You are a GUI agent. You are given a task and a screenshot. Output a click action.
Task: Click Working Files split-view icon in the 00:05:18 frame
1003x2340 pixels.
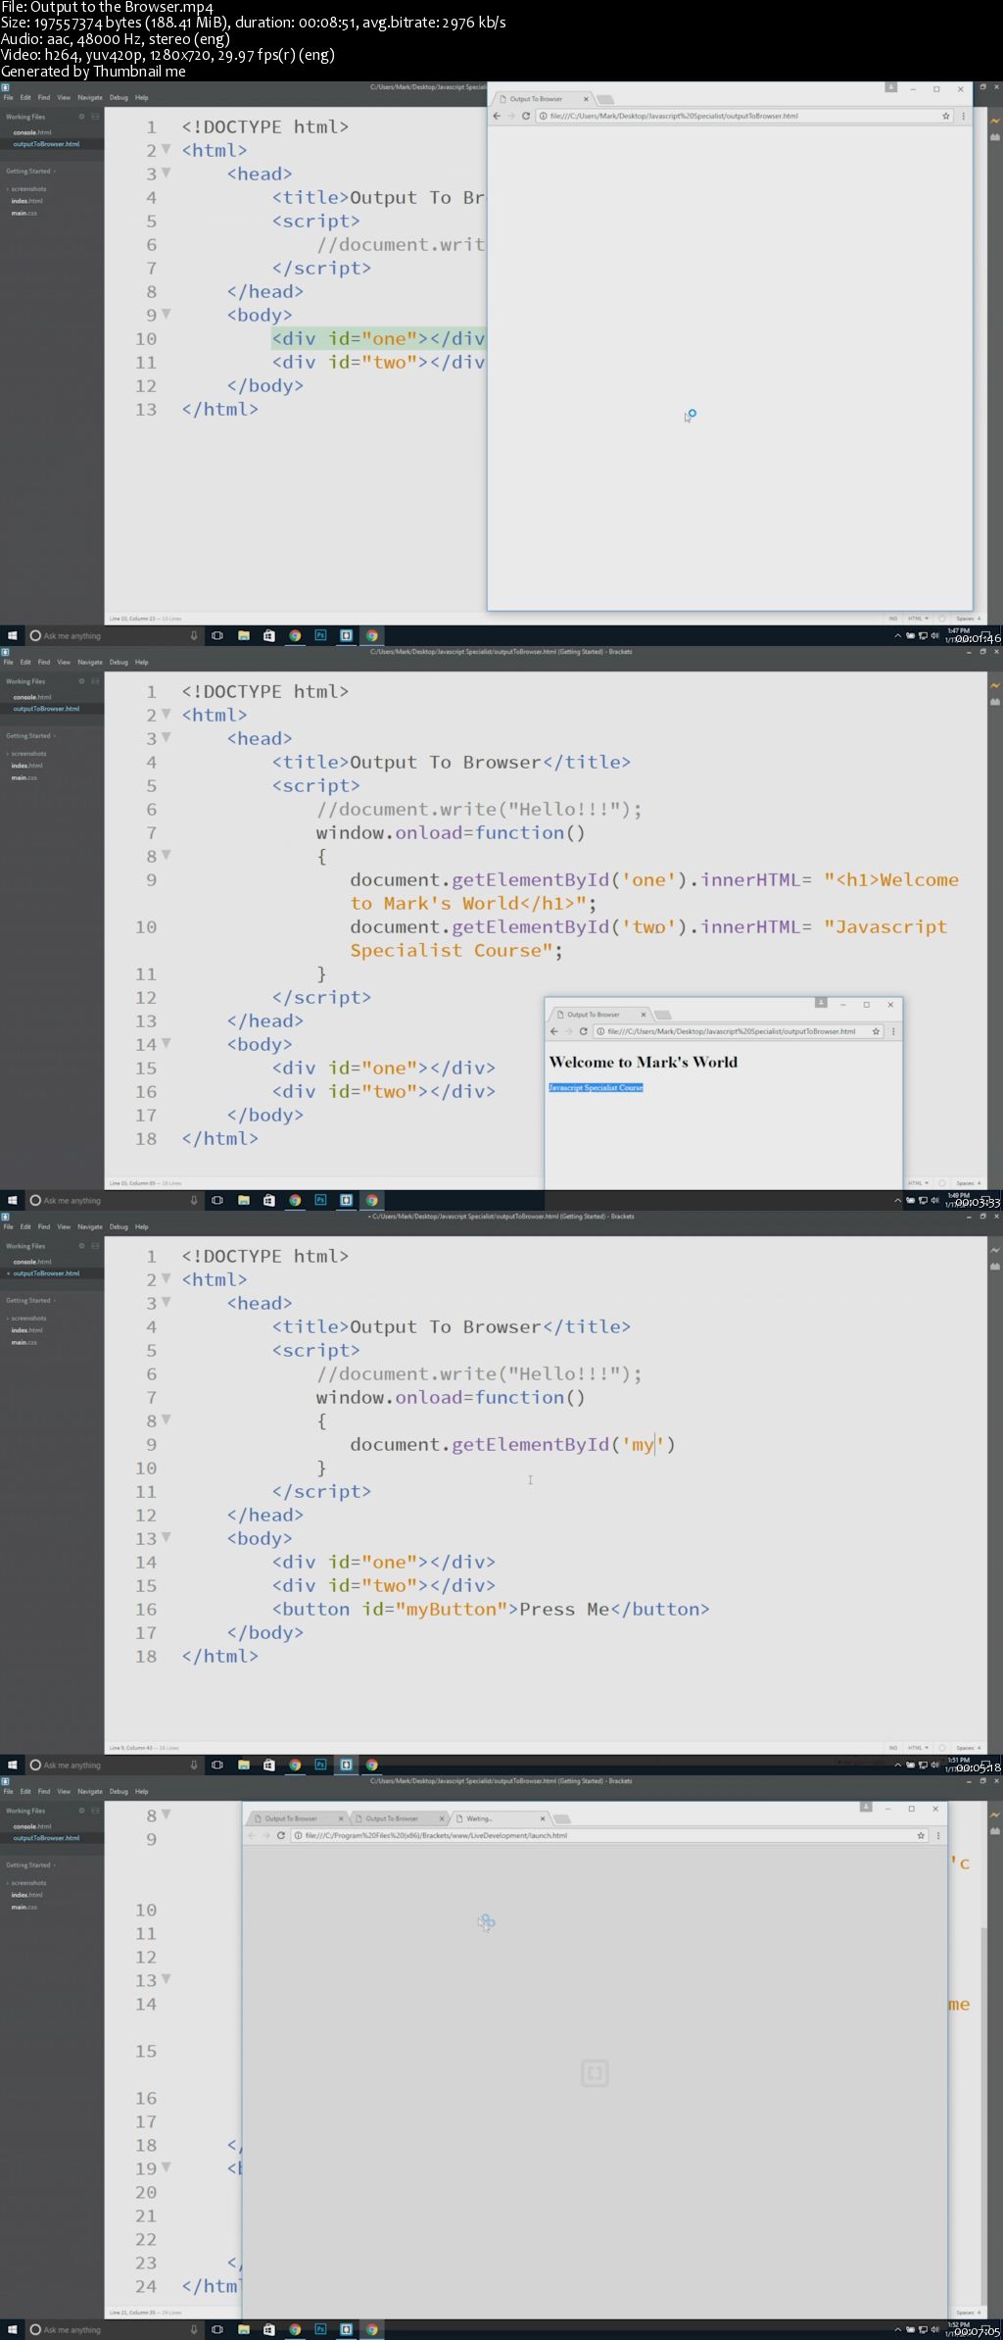pos(95,1246)
